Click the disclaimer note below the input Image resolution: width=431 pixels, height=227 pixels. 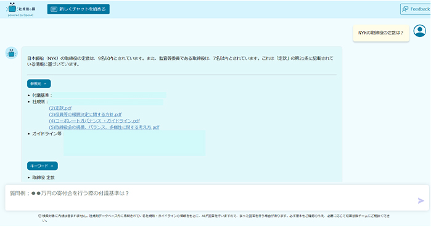pyautogui.click(x=214, y=218)
